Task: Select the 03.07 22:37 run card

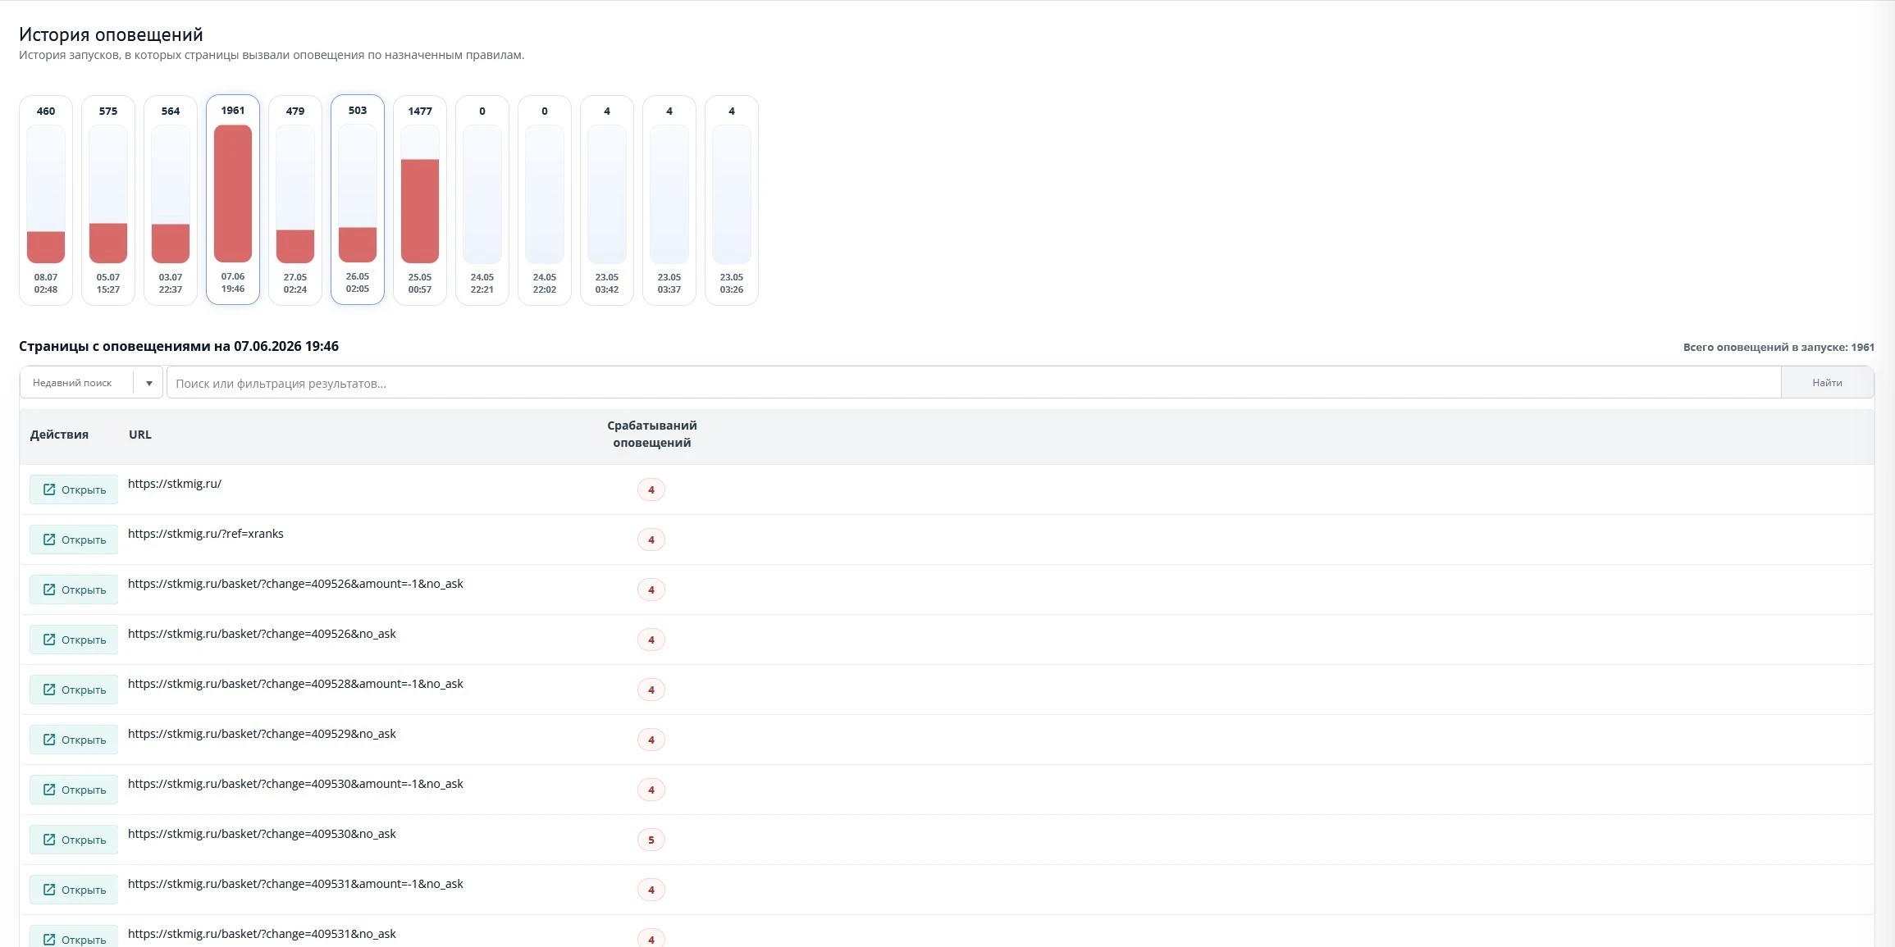Action: (x=171, y=200)
